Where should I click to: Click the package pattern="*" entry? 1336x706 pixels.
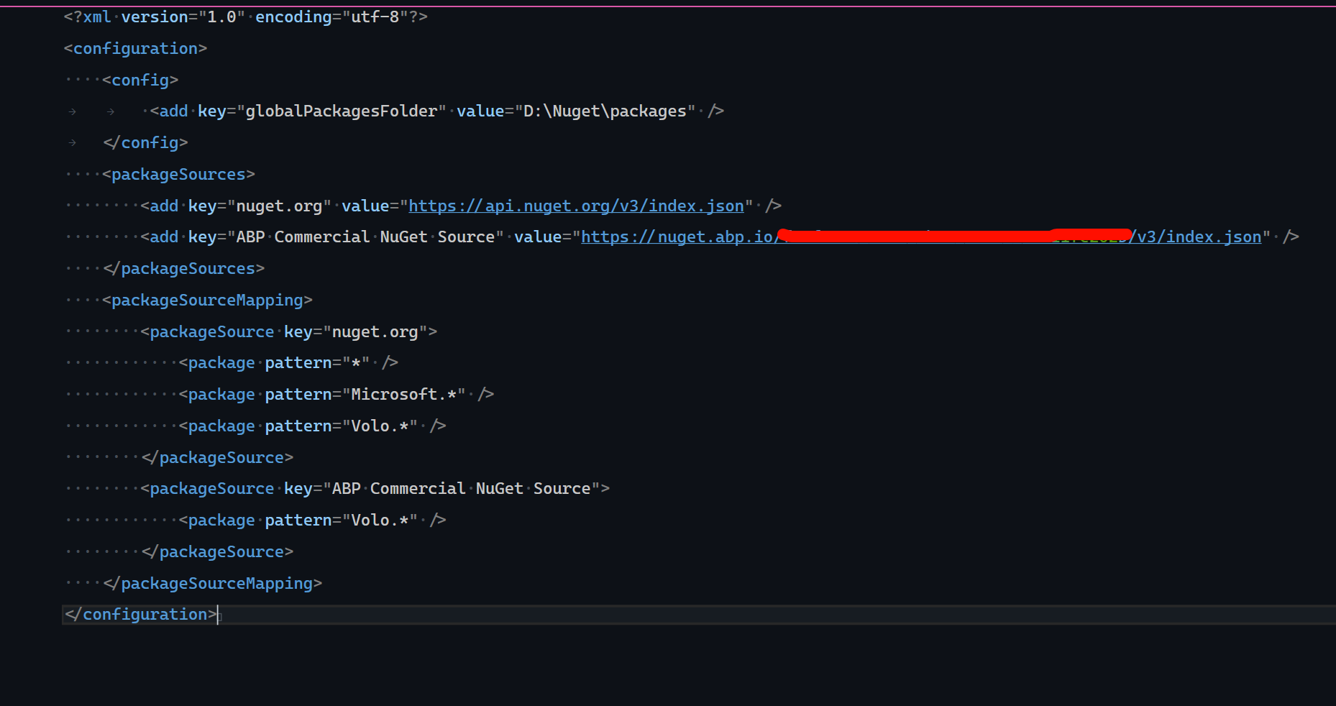(288, 363)
